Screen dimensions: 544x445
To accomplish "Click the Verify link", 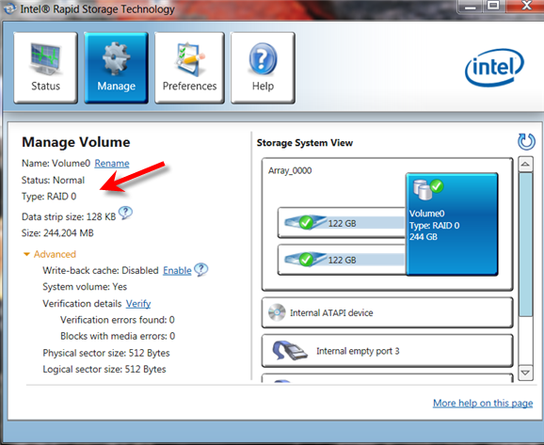I will (x=138, y=304).
